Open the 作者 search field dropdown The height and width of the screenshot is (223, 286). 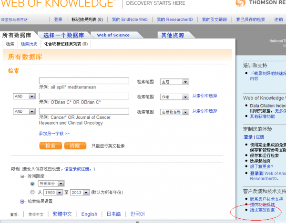[x=174, y=97]
